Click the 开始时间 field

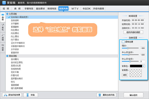(138, 20)
